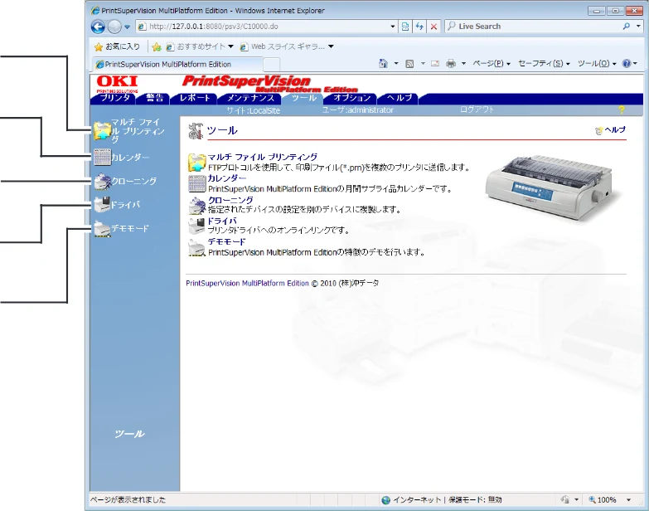Click the Live Search input field

534,26
